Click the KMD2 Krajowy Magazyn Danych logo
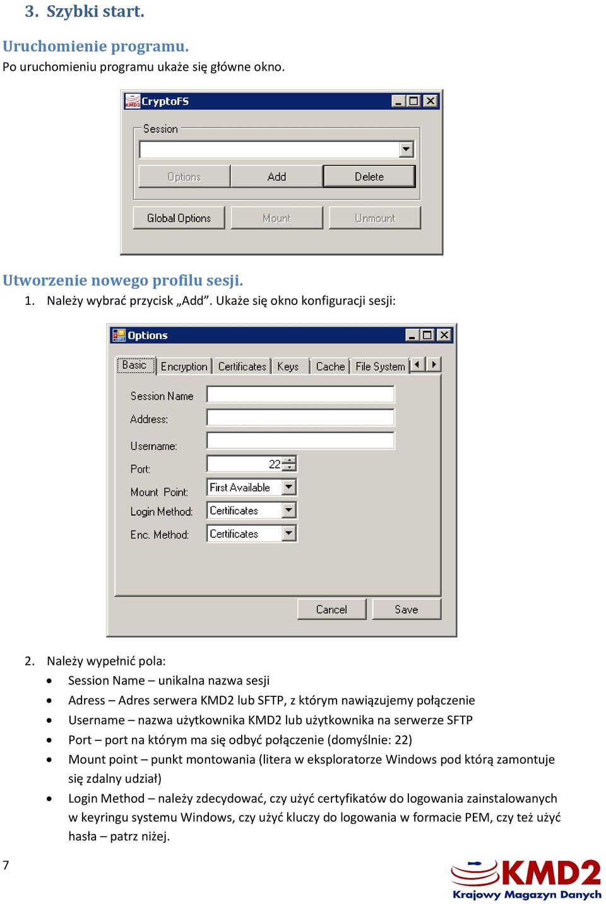Screen dimensions: 606x904 [x=526, y=879]
